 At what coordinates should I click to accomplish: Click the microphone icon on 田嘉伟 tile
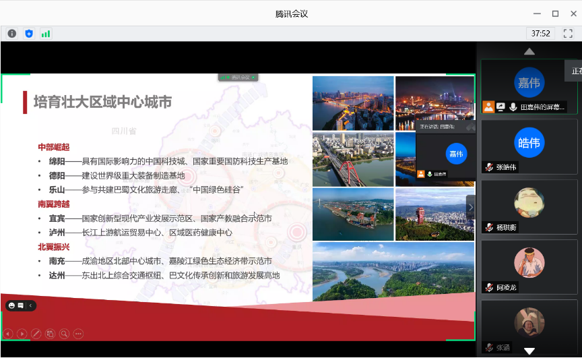coord(513,107)
